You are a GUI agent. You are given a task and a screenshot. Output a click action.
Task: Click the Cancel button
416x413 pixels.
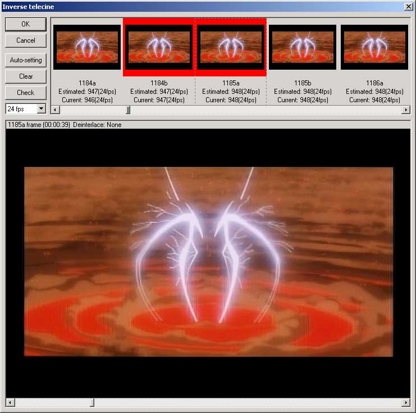pyautogui.click(x=26, y=40)
